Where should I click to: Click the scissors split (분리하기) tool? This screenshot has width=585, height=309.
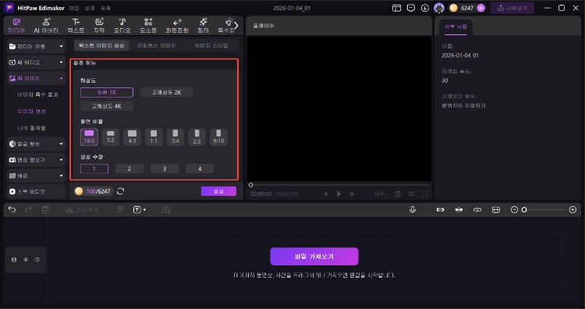pos(82,210)
